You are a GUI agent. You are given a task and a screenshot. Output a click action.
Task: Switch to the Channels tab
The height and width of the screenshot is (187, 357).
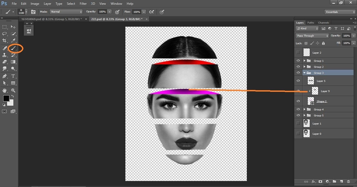coord(323,22)
